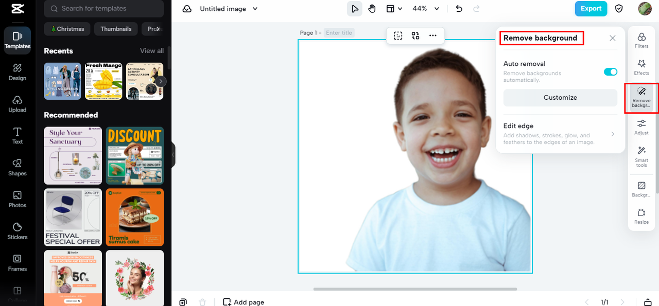Screen dimensions: 659x306
Task: Open the user profile avatar
Action: point(645,9)
